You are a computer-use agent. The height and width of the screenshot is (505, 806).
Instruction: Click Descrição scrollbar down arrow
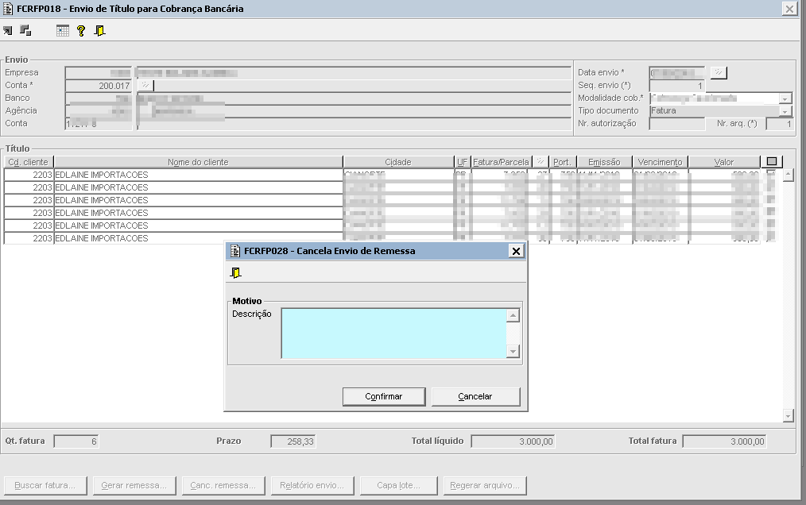pyautogui.click(x=513, y=352)
